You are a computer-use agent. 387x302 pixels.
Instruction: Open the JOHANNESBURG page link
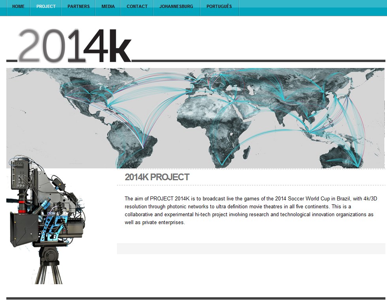point(176,6)
